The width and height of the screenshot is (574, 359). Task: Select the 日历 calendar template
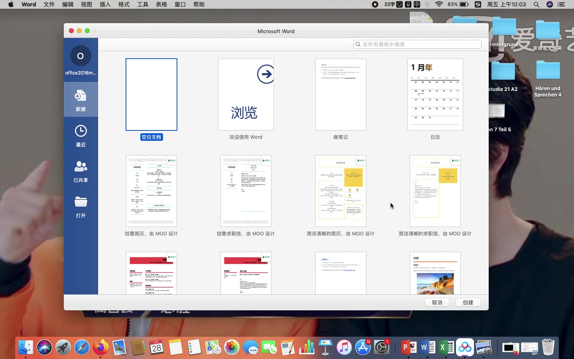click(435, 95)
